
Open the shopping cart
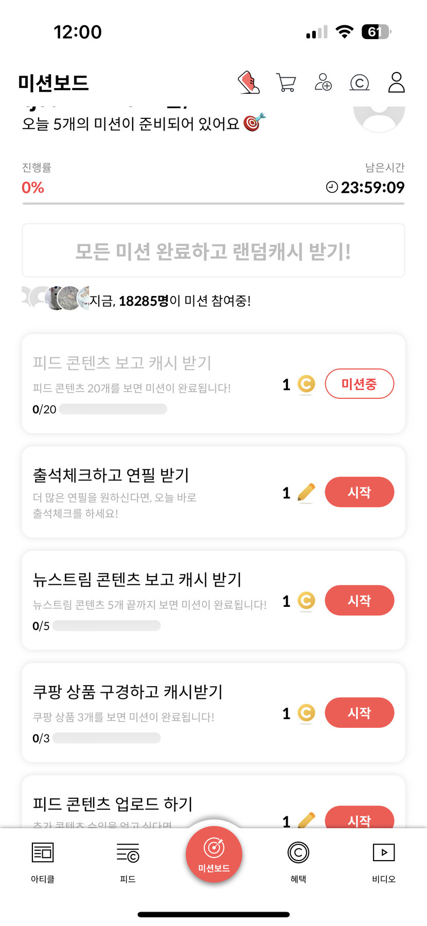point(286,82)
